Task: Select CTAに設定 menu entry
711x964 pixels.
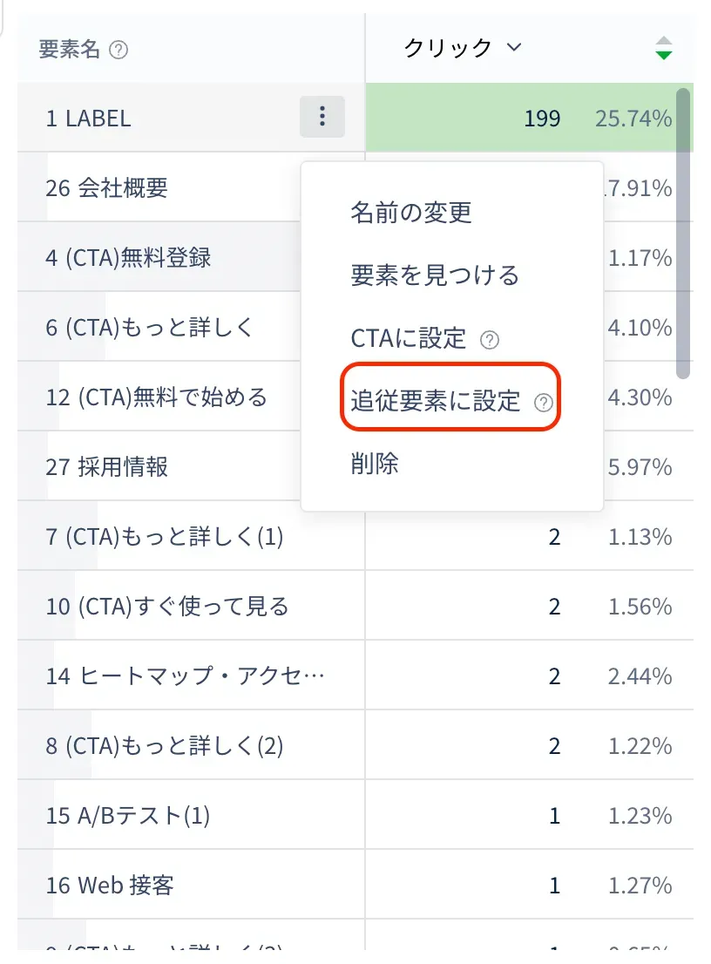Action: [x=409, y=339]
